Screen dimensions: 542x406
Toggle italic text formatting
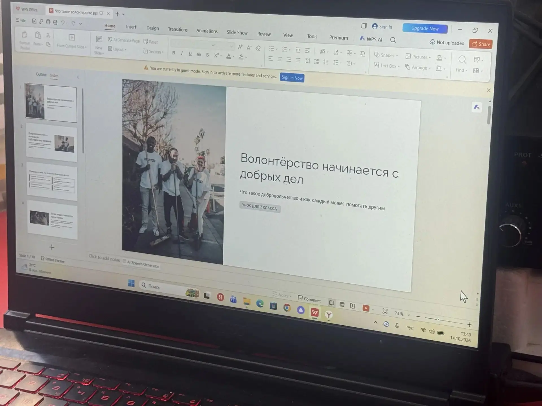coord(182,53)
